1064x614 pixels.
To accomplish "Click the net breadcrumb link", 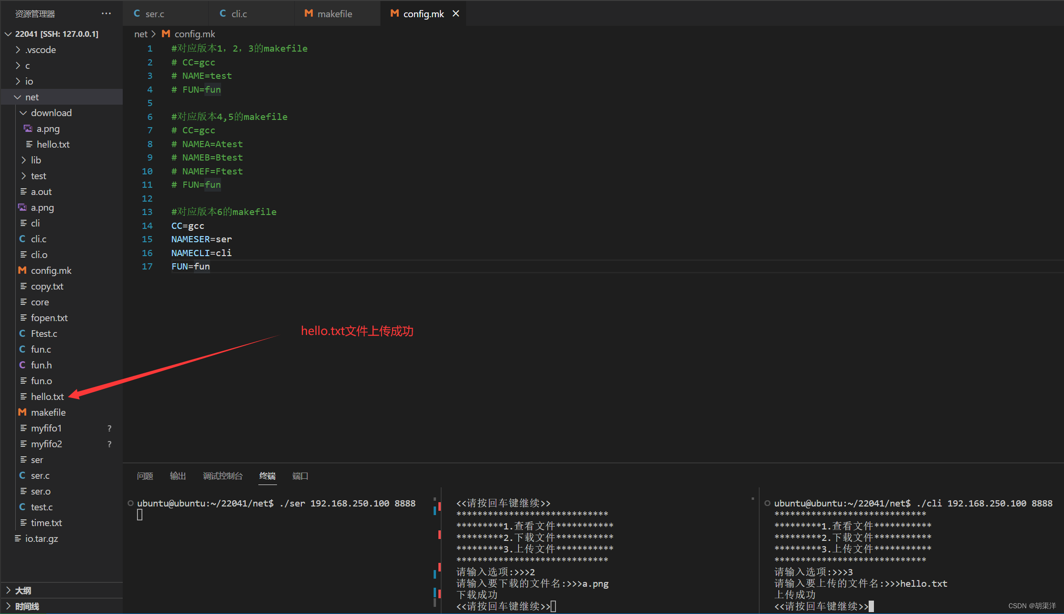I will (140, 34).
